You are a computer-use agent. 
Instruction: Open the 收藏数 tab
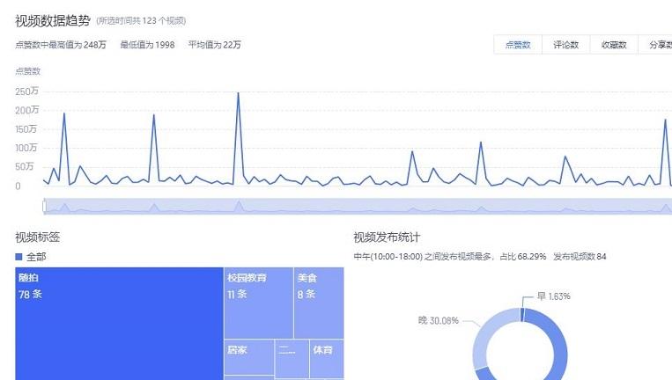(614, 45)
